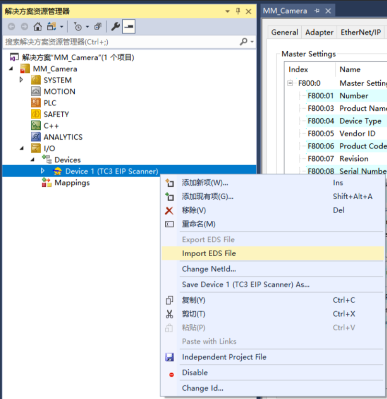
Task: Open the search options dropdown arrow
Action: [252, 42]
